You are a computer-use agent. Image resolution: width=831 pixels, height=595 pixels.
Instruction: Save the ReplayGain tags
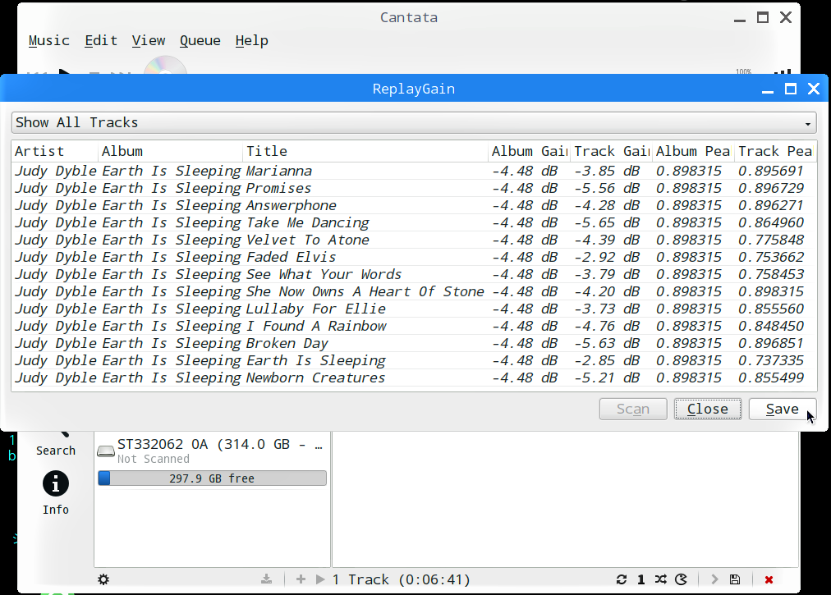(783, 409)
